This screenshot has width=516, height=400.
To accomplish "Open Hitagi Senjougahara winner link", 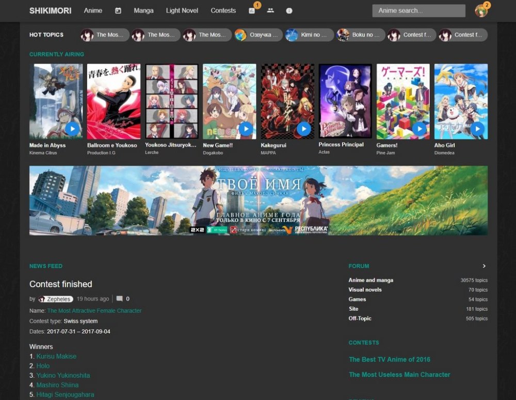I will coord(65,394).
